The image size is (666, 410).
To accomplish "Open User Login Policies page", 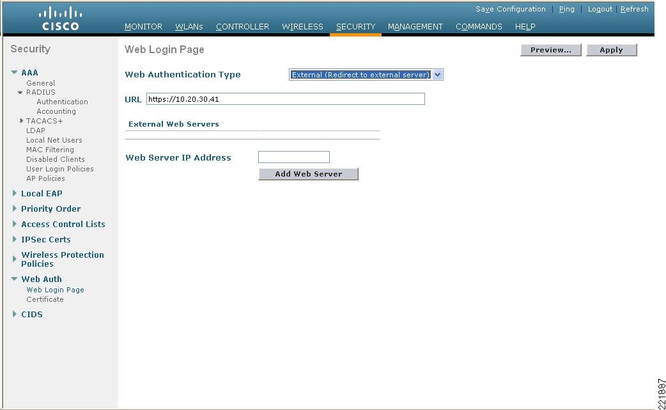I will click(60, 169).
